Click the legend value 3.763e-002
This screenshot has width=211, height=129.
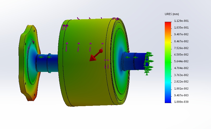pyautogui.click(x=181, y=75)
